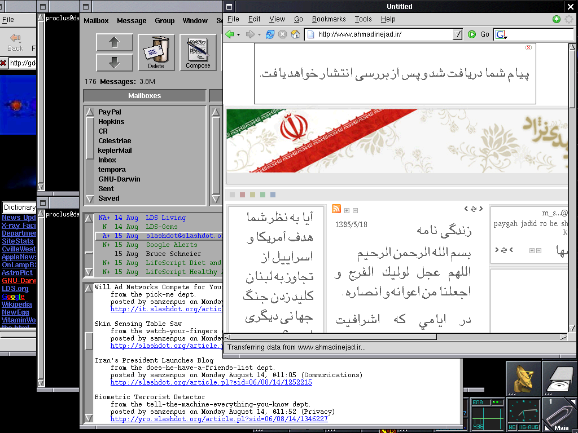Select the Bruce Schneier message

pyautogui.click(x=159, y=254)
